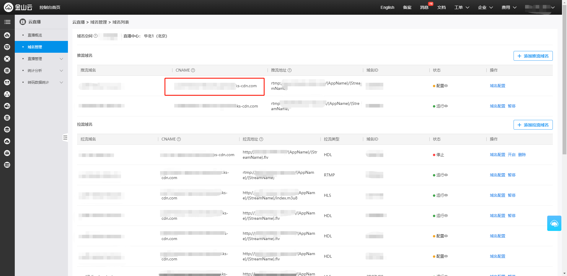
Task: Open 消息 notifications in top bar
Action: tap(424, 7)
